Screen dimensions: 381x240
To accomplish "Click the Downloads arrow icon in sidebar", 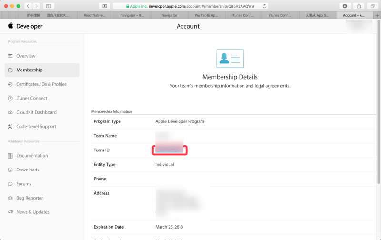I will pos(10,170).
